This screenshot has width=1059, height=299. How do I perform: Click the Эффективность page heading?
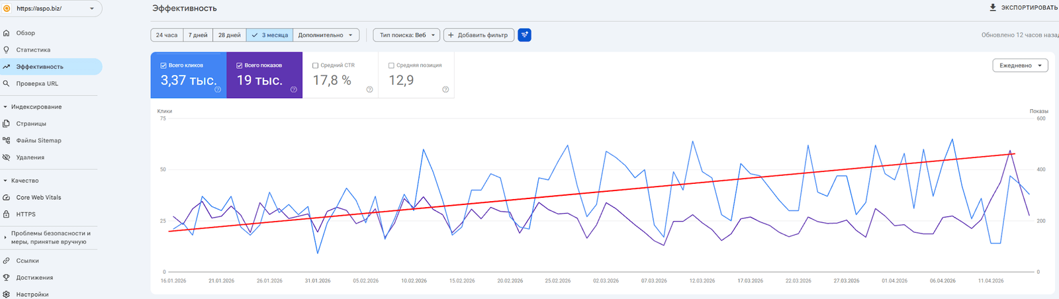185,9
